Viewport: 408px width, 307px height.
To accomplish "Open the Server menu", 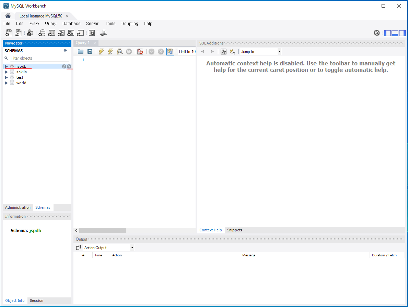I will tap(92, 23).
